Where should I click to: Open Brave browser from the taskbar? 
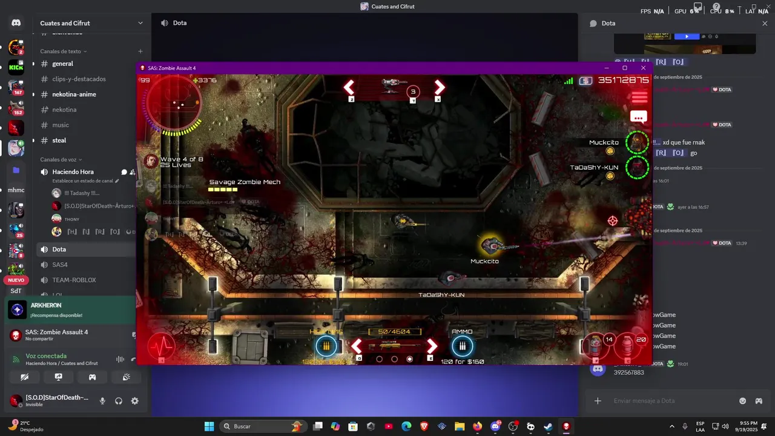coord(424,426)
